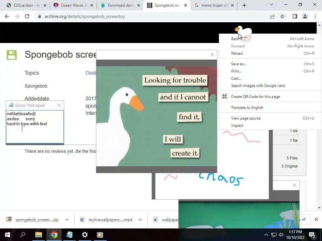The image size is (322, 241).
Task: Click the 5 Original entry
Action: [x=289, y=166]
